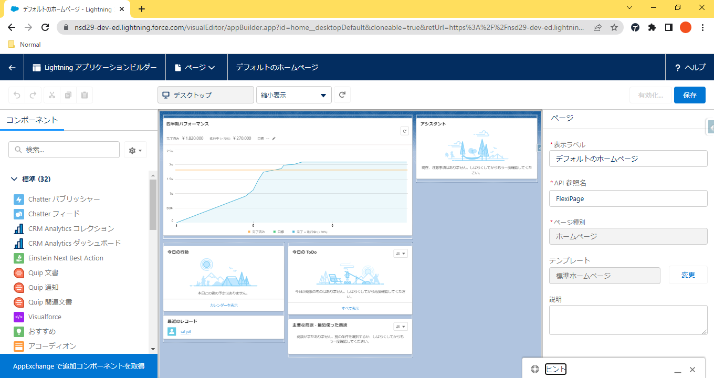The height and width of the screenshot is (378, 714).
Task: Open the component settings gear menu
Action: (135, 150)
